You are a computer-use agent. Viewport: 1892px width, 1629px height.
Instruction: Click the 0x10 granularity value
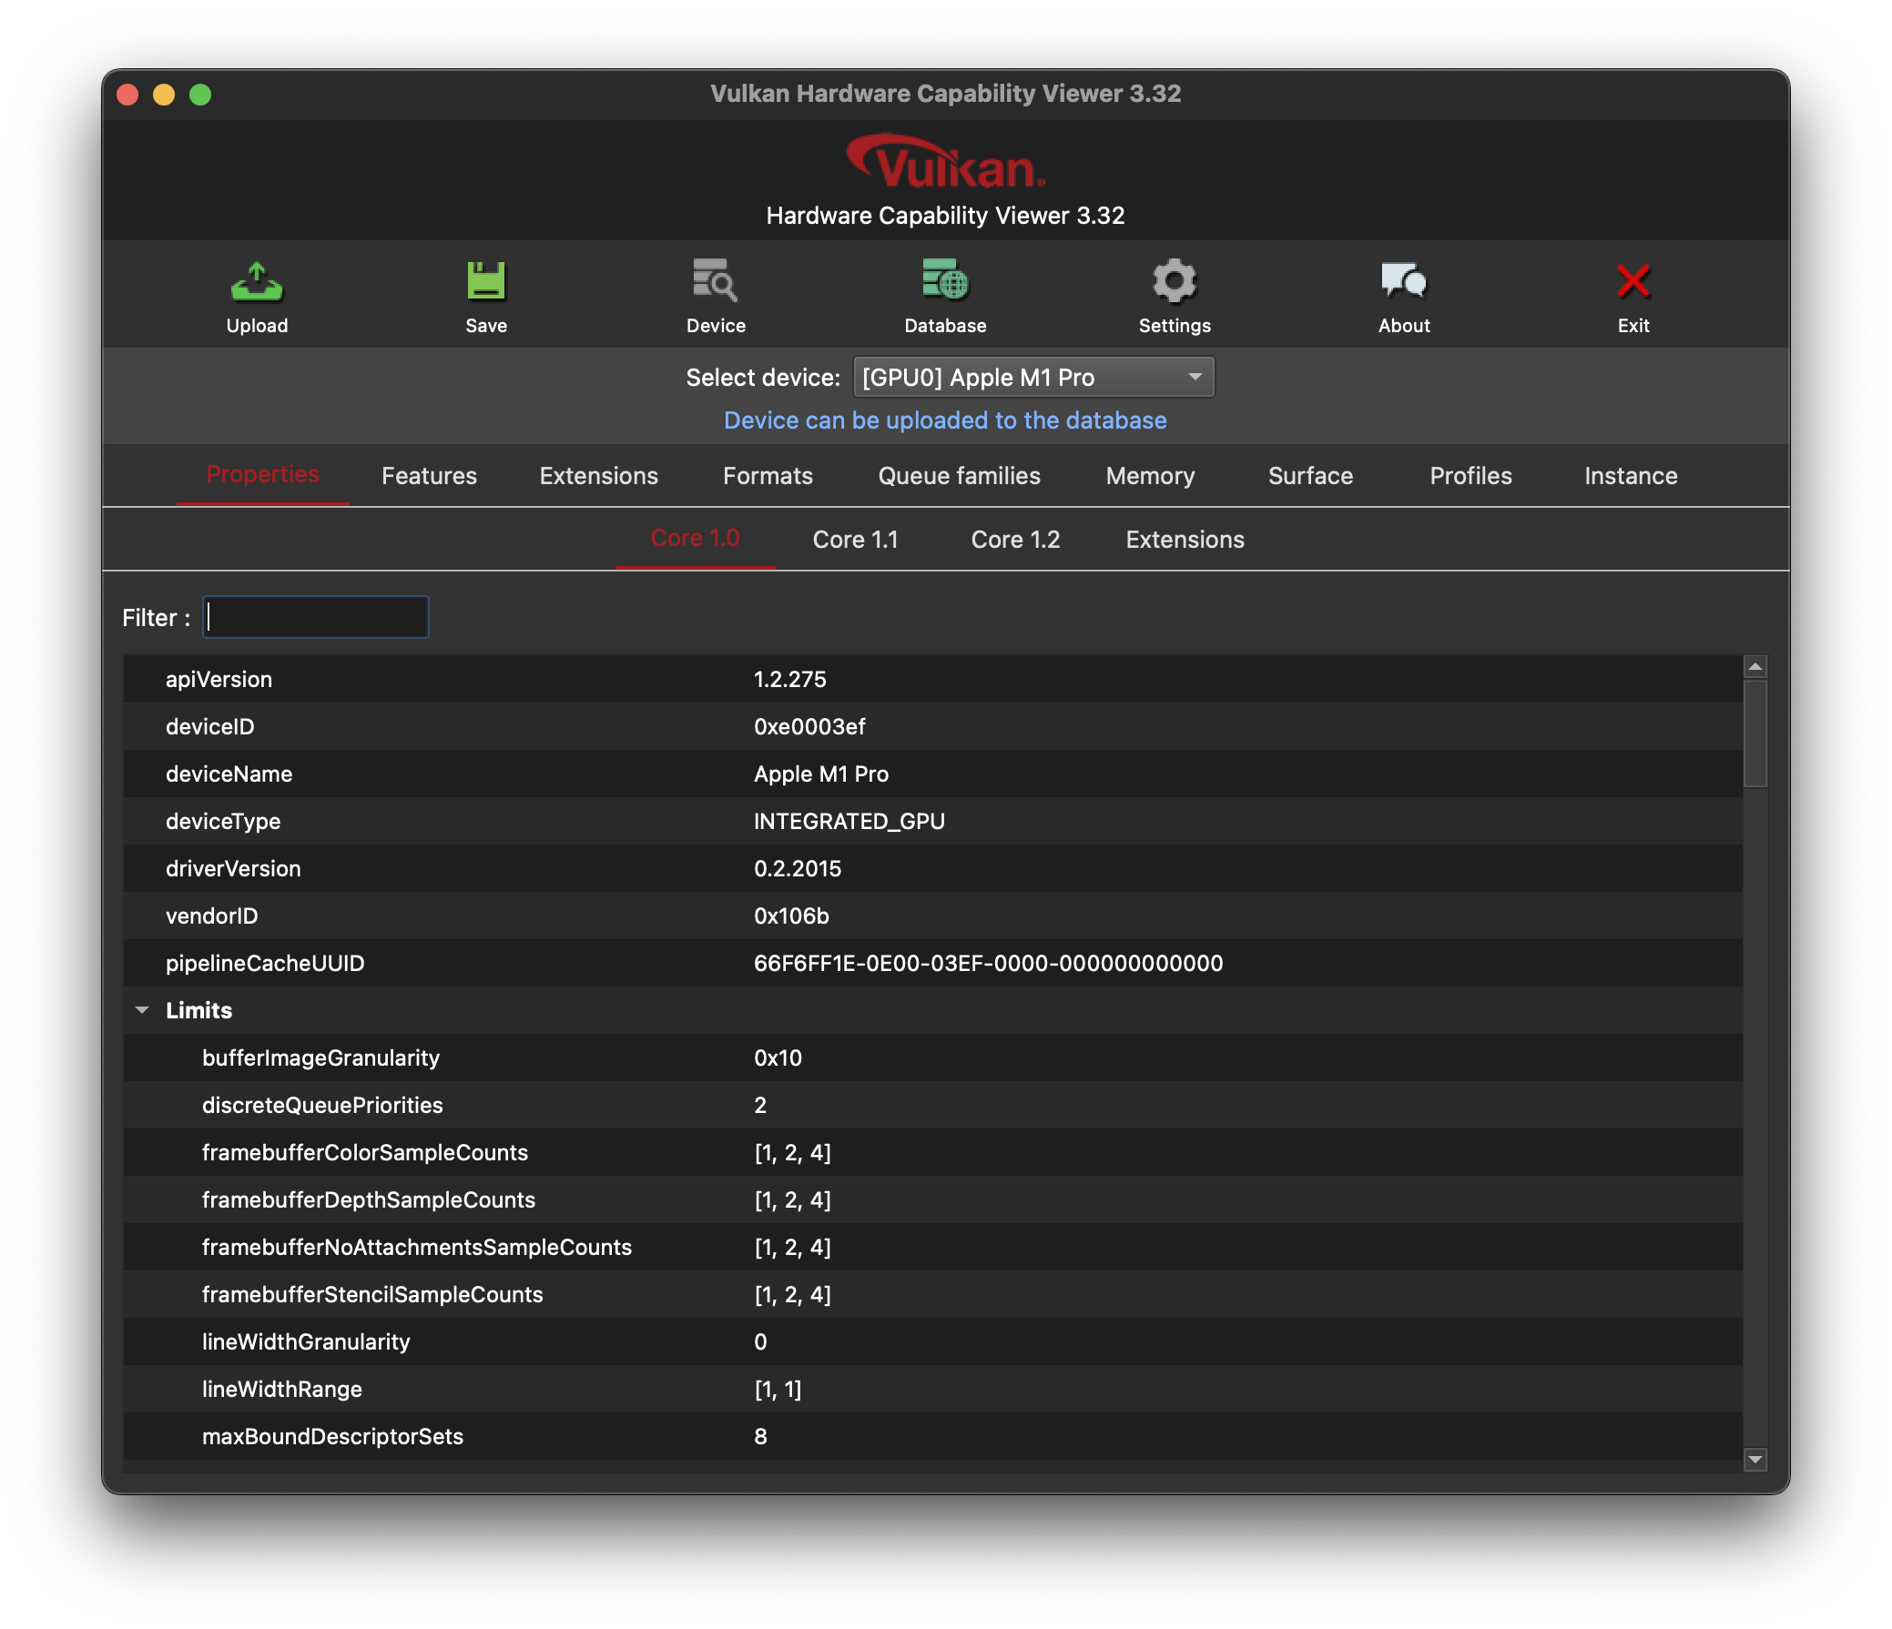[x=778, y=1057]
